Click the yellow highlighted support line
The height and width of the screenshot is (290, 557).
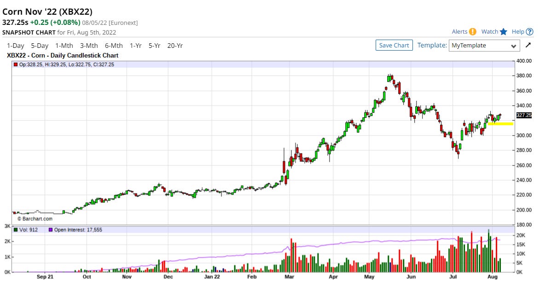500,124
